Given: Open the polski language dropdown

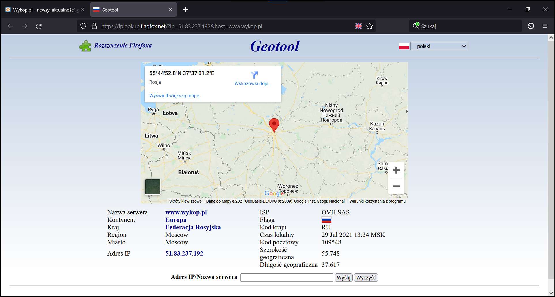Looking at the screenshot, I should [x=439, y=46].
